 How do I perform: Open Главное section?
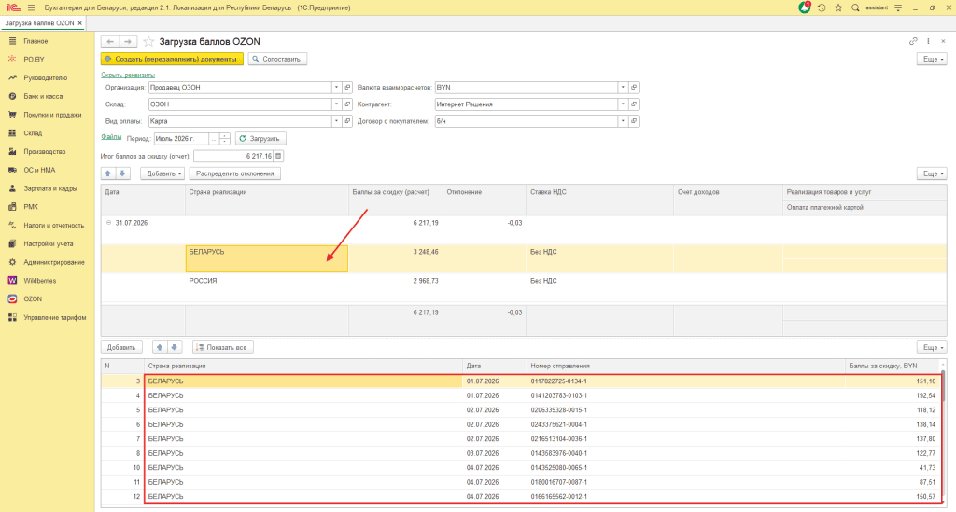click(35, 41)
